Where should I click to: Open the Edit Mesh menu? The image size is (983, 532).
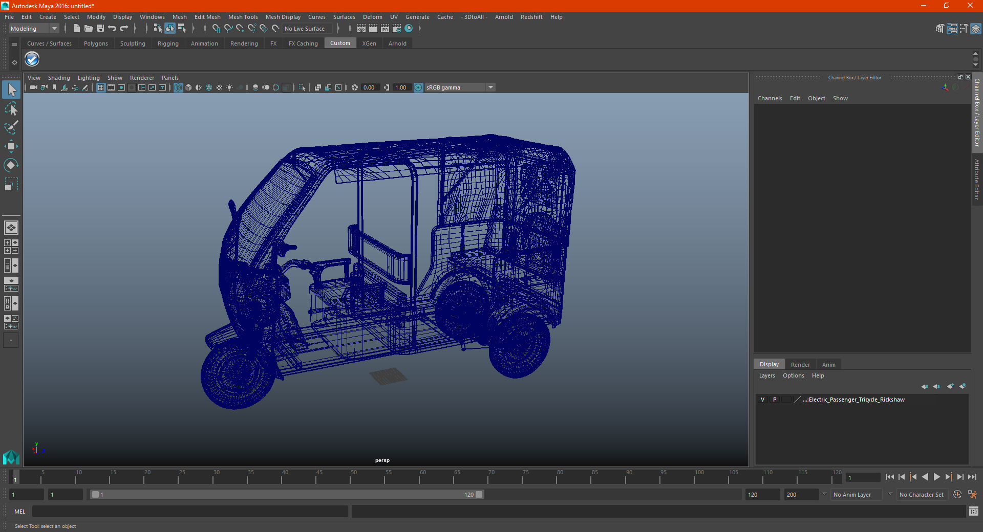coord(207,17)
